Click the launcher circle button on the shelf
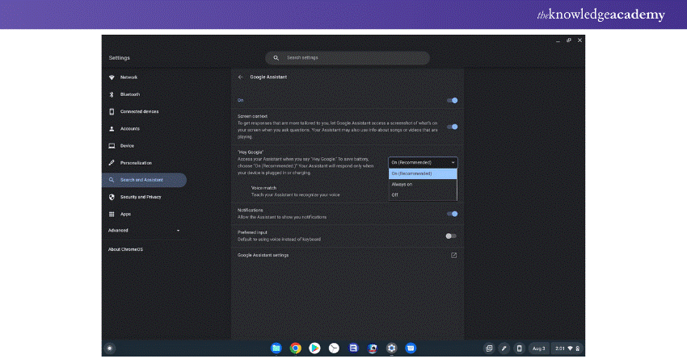Screen dimensions: 687x363 (x=110, y=348)
